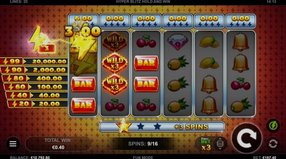Screen dimensions: 286x159
Task: Spin the reels with the big arrow button
Action: pyautogui.click(x=247, y=138)
